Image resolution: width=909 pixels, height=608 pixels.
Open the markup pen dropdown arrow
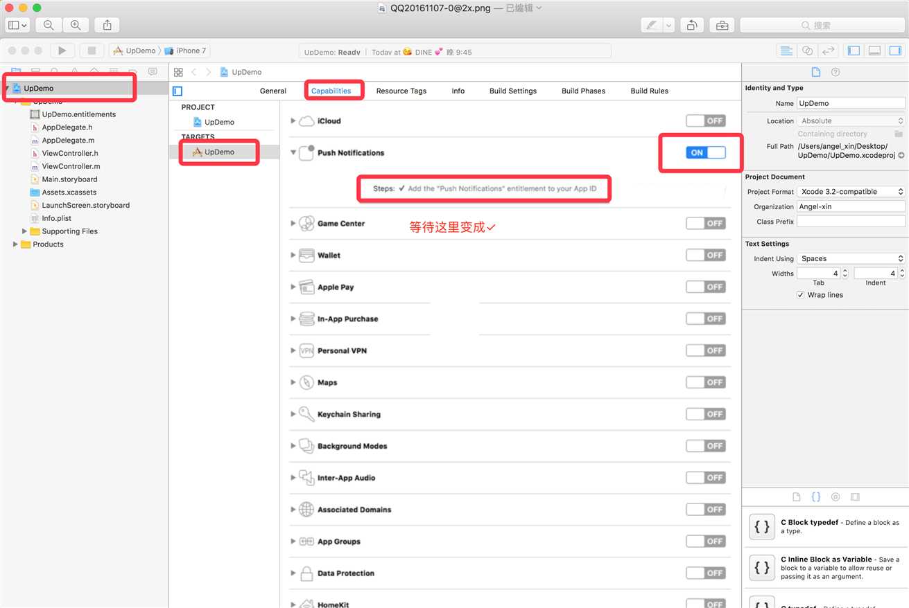click(x=668, y=25)
